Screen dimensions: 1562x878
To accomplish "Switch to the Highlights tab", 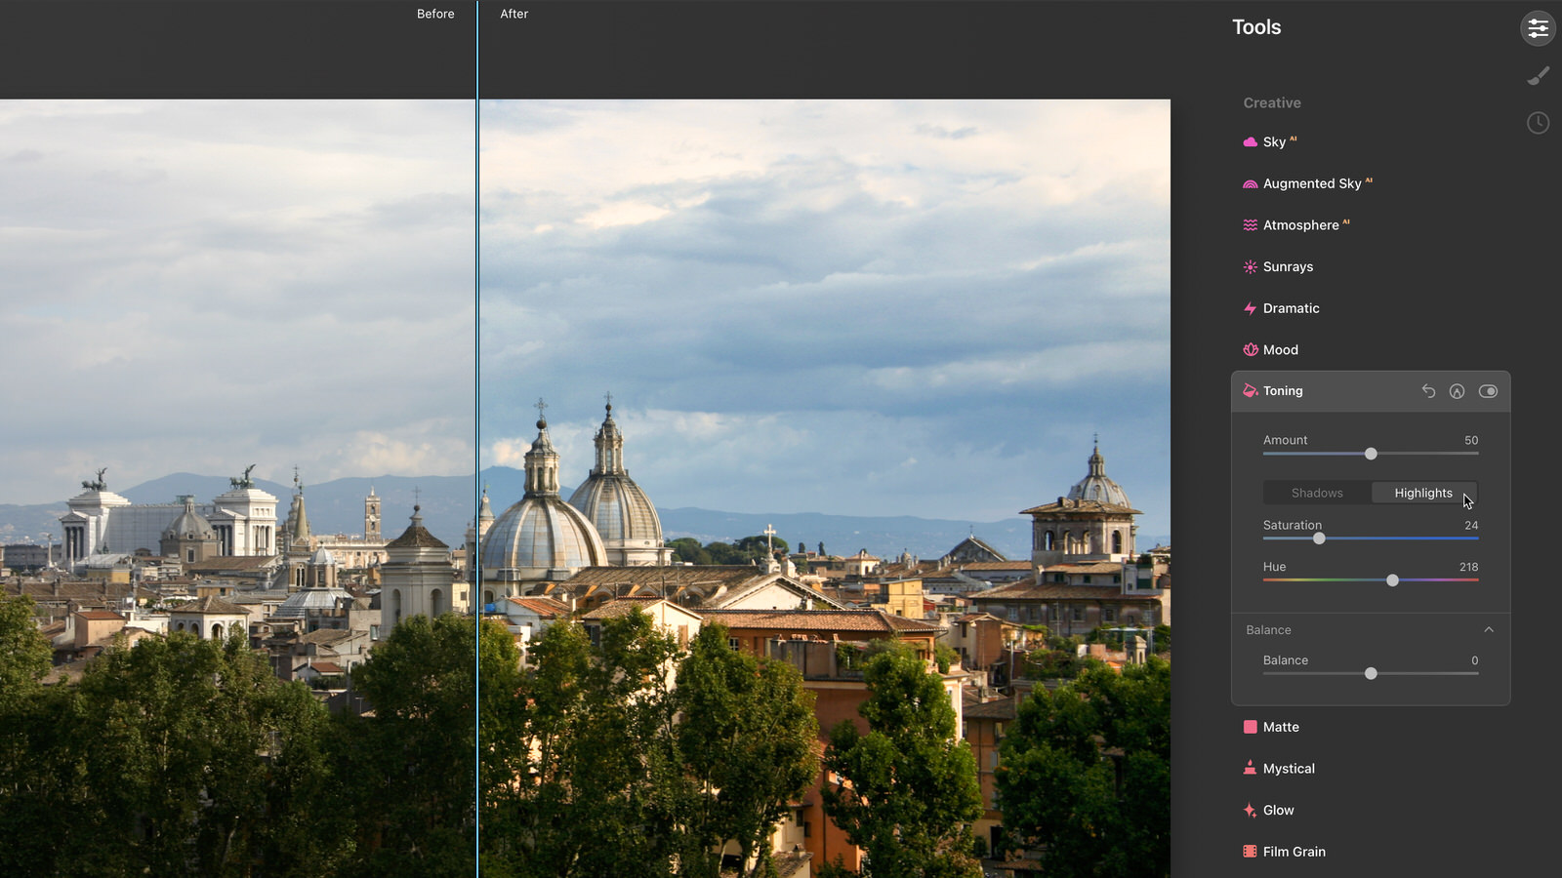I will point(1423,493).
